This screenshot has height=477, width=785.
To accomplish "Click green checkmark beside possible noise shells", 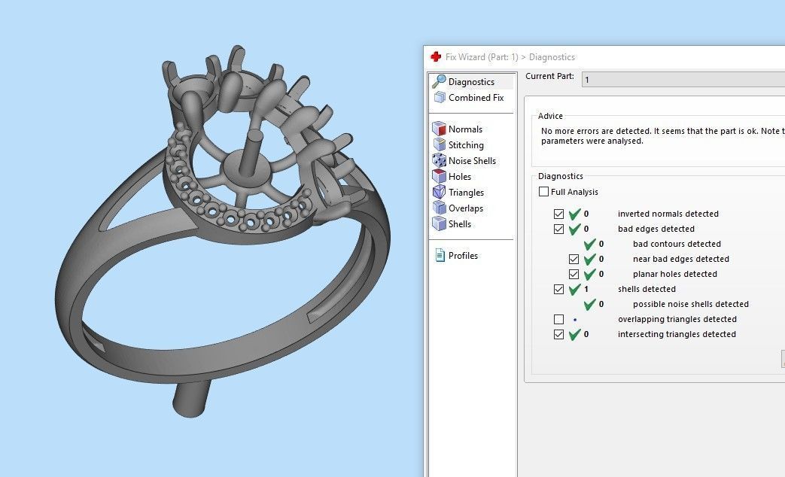I will click(590, 304).
